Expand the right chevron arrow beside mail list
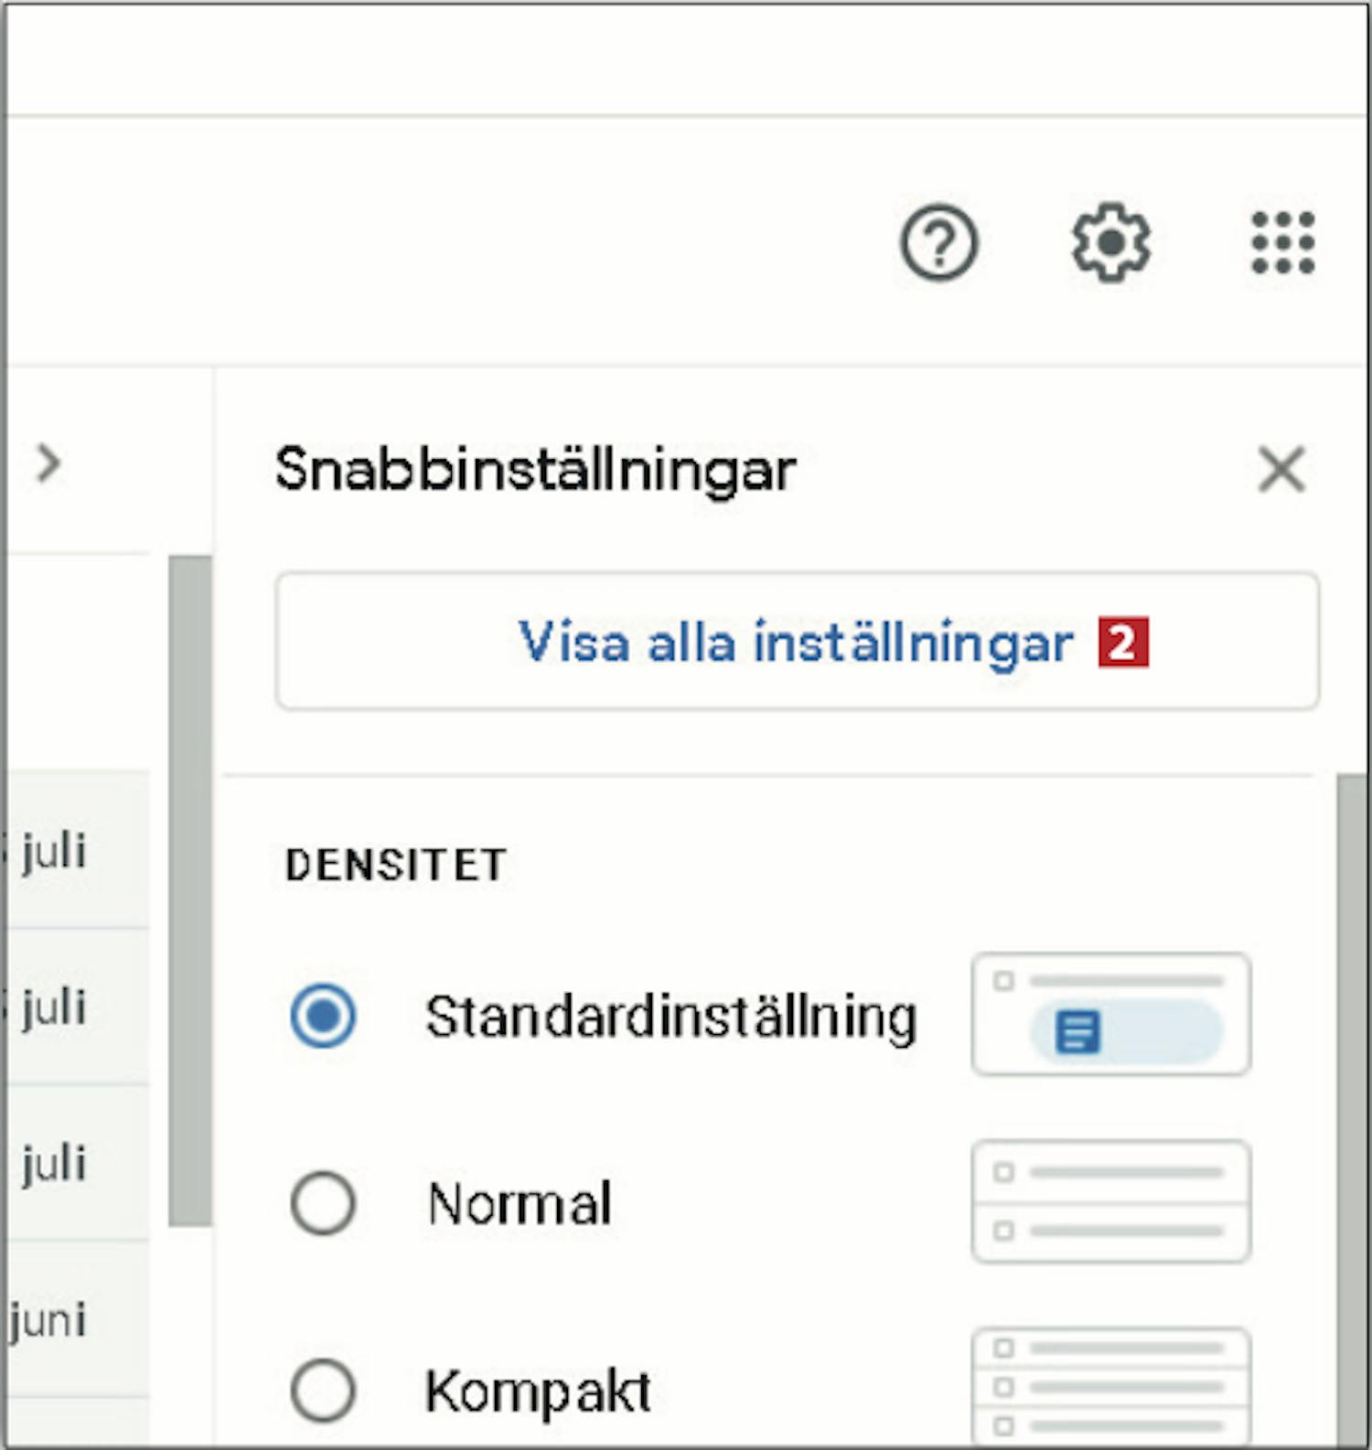The width and height of the screenshot is (1372, 1450). pyautogui.click(x=48, y=464)
